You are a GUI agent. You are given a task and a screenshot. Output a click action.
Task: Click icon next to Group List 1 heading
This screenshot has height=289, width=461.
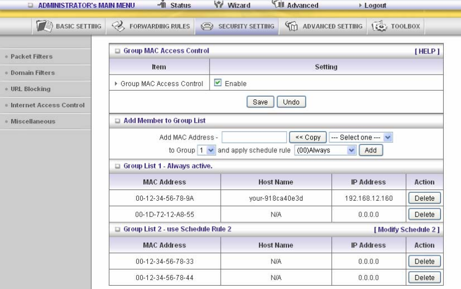117,166
